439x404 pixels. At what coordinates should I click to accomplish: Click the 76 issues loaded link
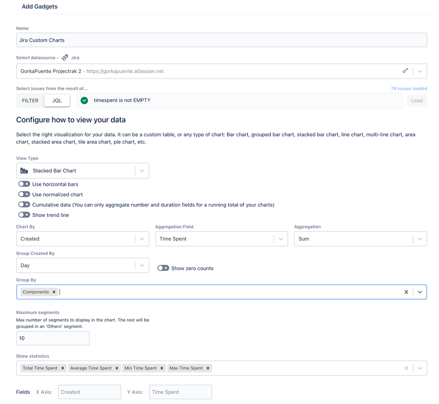(409, 88)
